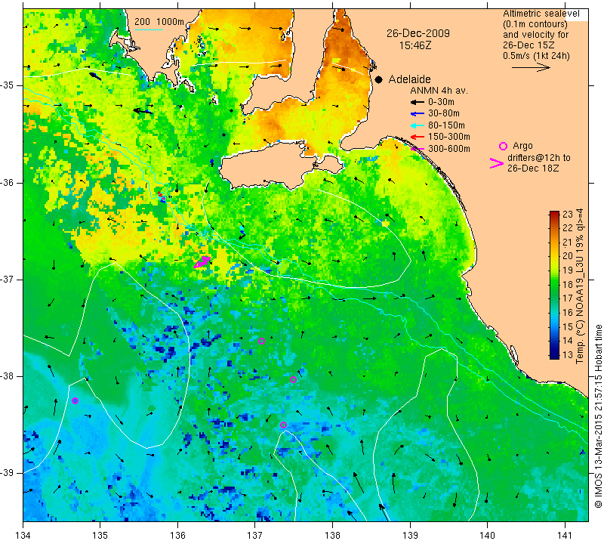Click the '0-30m' depth label
This screenshot has height=544, width=604.
(x=441, y=102)
